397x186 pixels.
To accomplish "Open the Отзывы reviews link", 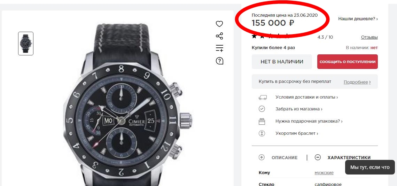I will 369,37.
